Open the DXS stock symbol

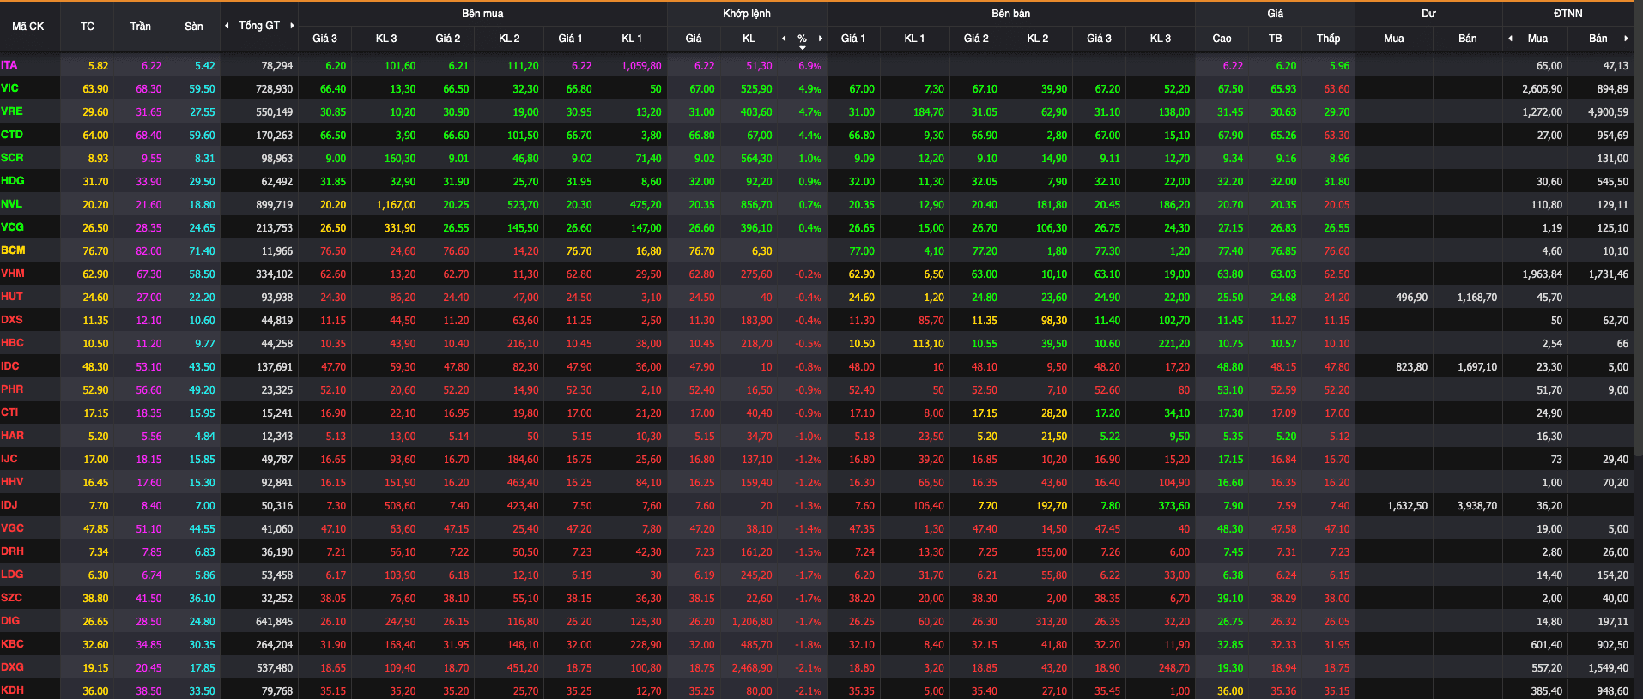12,320
